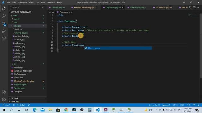Expand the Timeline section
The height and width of the screenshot is (113, 202).
coord(15,102)
